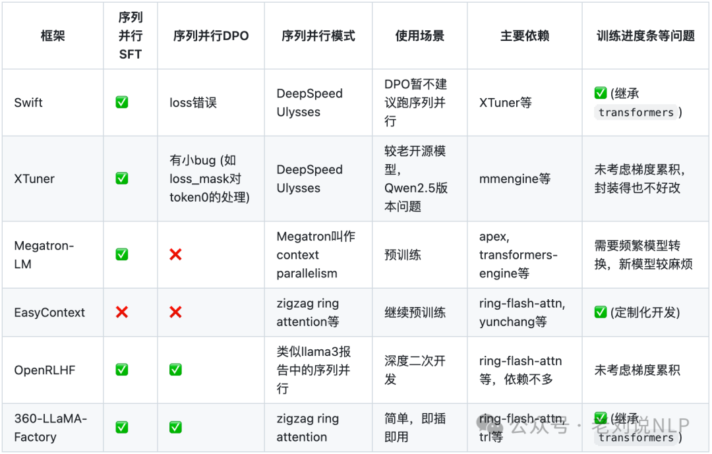Image resolution: width=712 pixels, height=454 pixels.
Task: Select the 序列并行DPO column header
Action: click(211, 36)
